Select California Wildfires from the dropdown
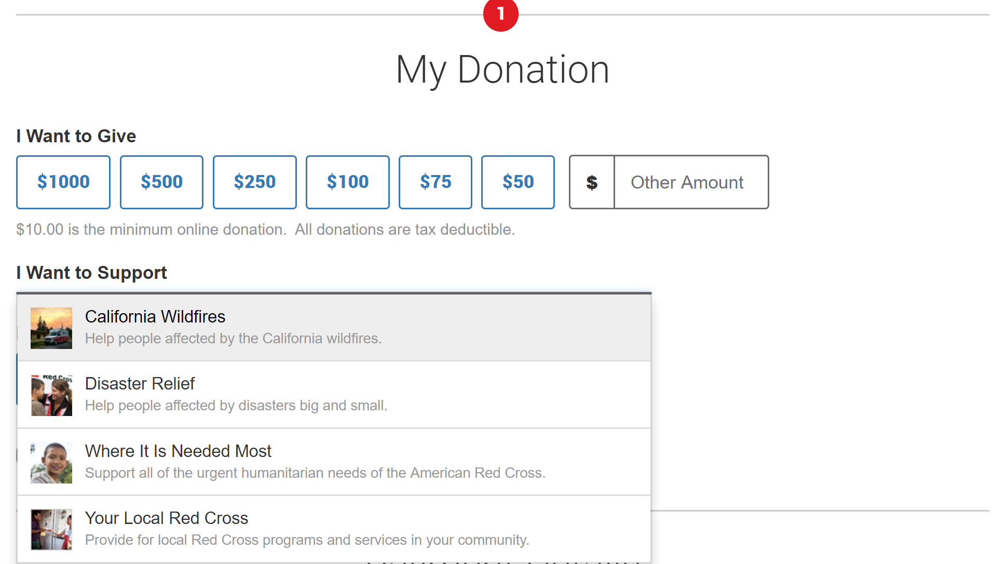This screenshot has width=994, height=564. (155, 317)
